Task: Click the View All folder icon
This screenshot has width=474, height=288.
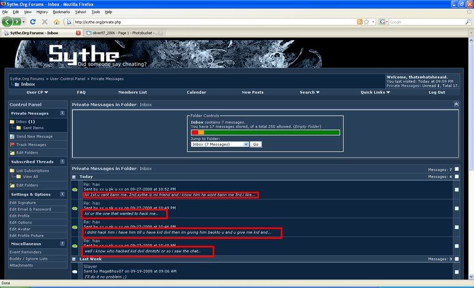Action: point(19,177)
